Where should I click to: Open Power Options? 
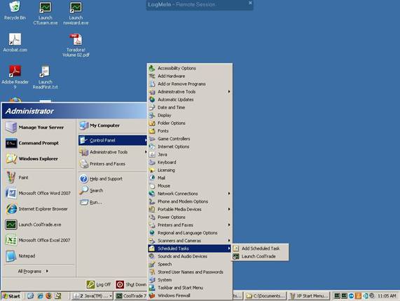(190, 218)
